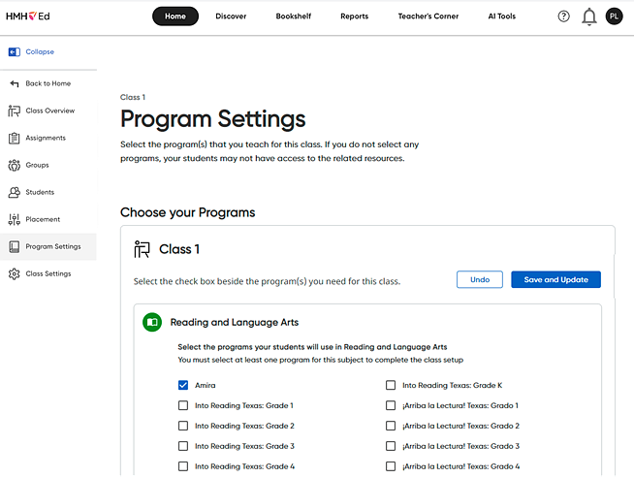Screen dimensions: 634x478
Task: Open Class Overview in the sidebar
Action: 48,111
